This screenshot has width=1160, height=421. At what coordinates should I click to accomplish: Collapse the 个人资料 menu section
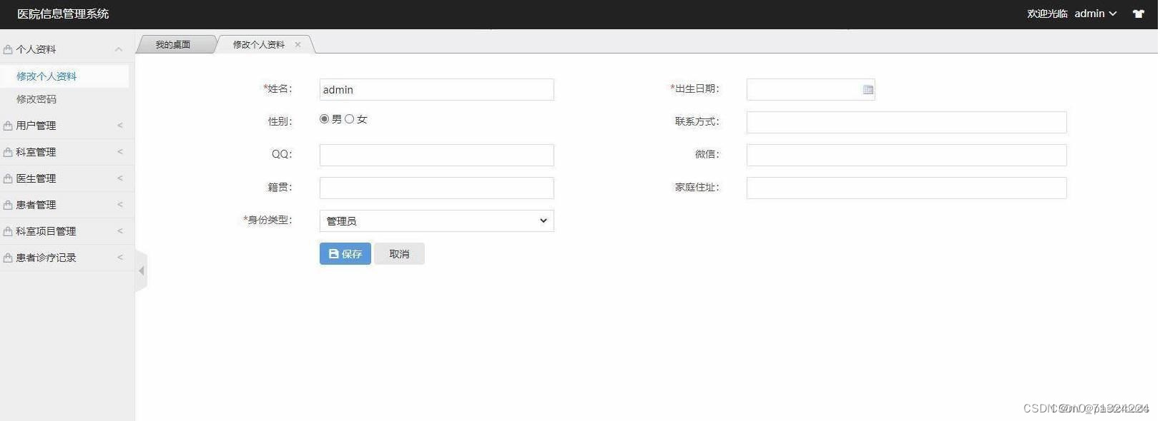click(119, 49)
